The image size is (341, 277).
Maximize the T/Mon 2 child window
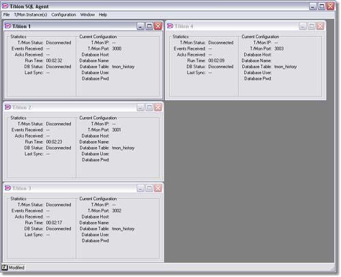tap(149, 108)
